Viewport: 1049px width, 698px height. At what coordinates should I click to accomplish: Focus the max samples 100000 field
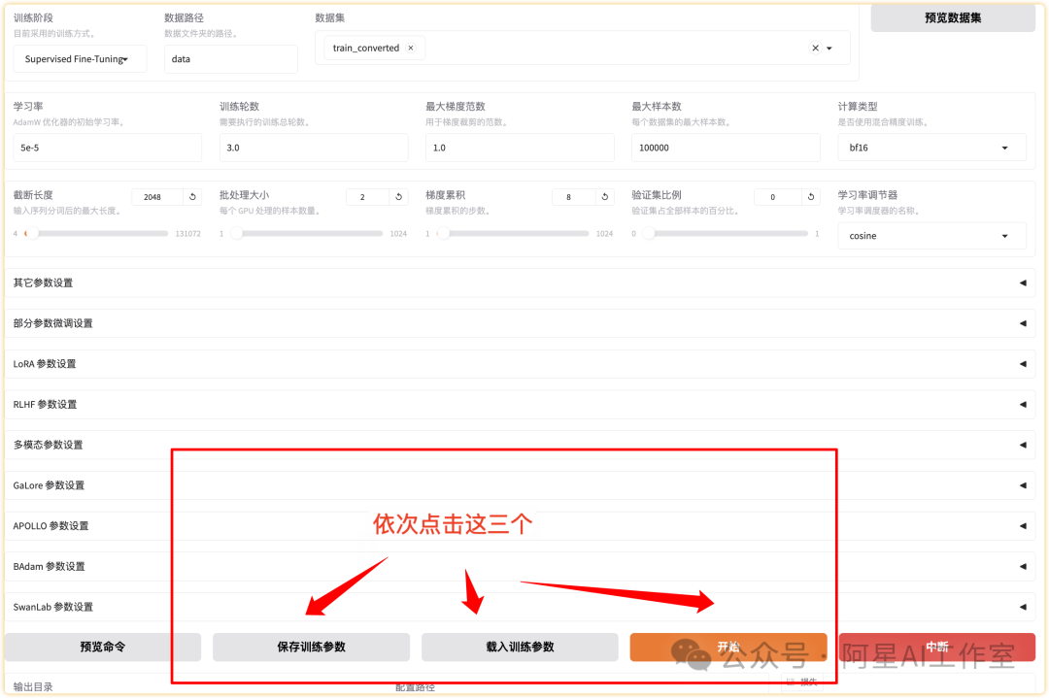[x=726, y=148]
